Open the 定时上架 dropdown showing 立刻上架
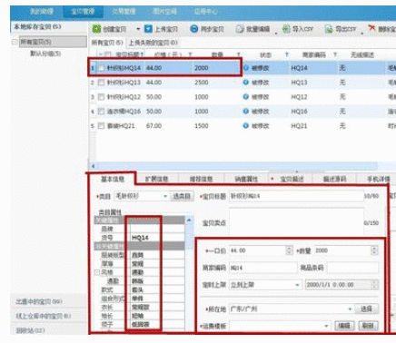 [297, 285]
